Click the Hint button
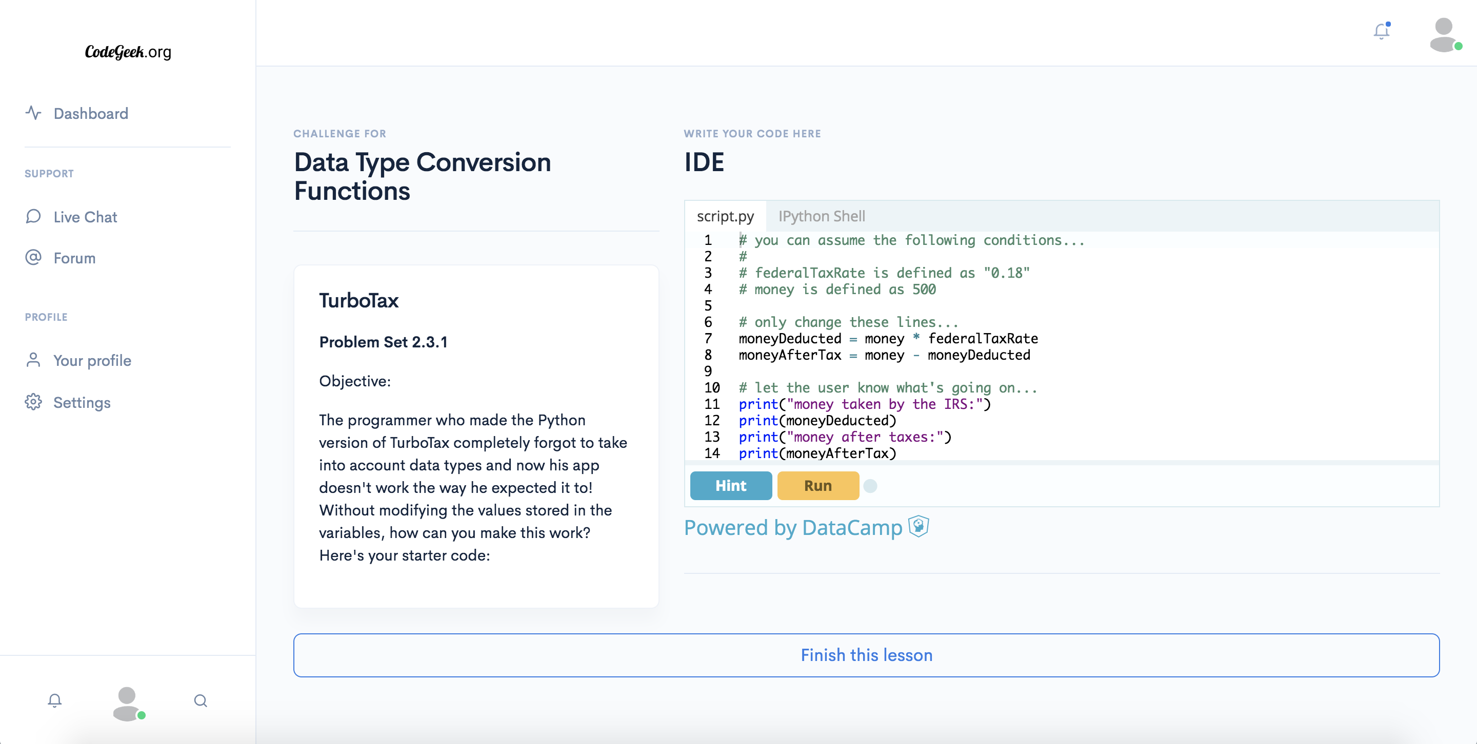1477x744 pixels. [730, 485]
